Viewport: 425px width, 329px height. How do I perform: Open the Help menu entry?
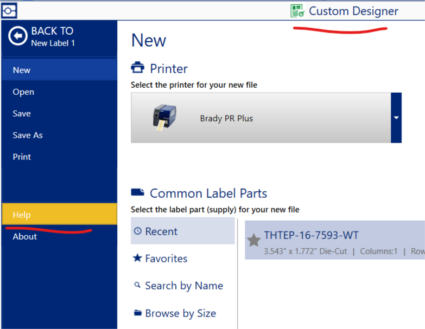coord(22,215)
